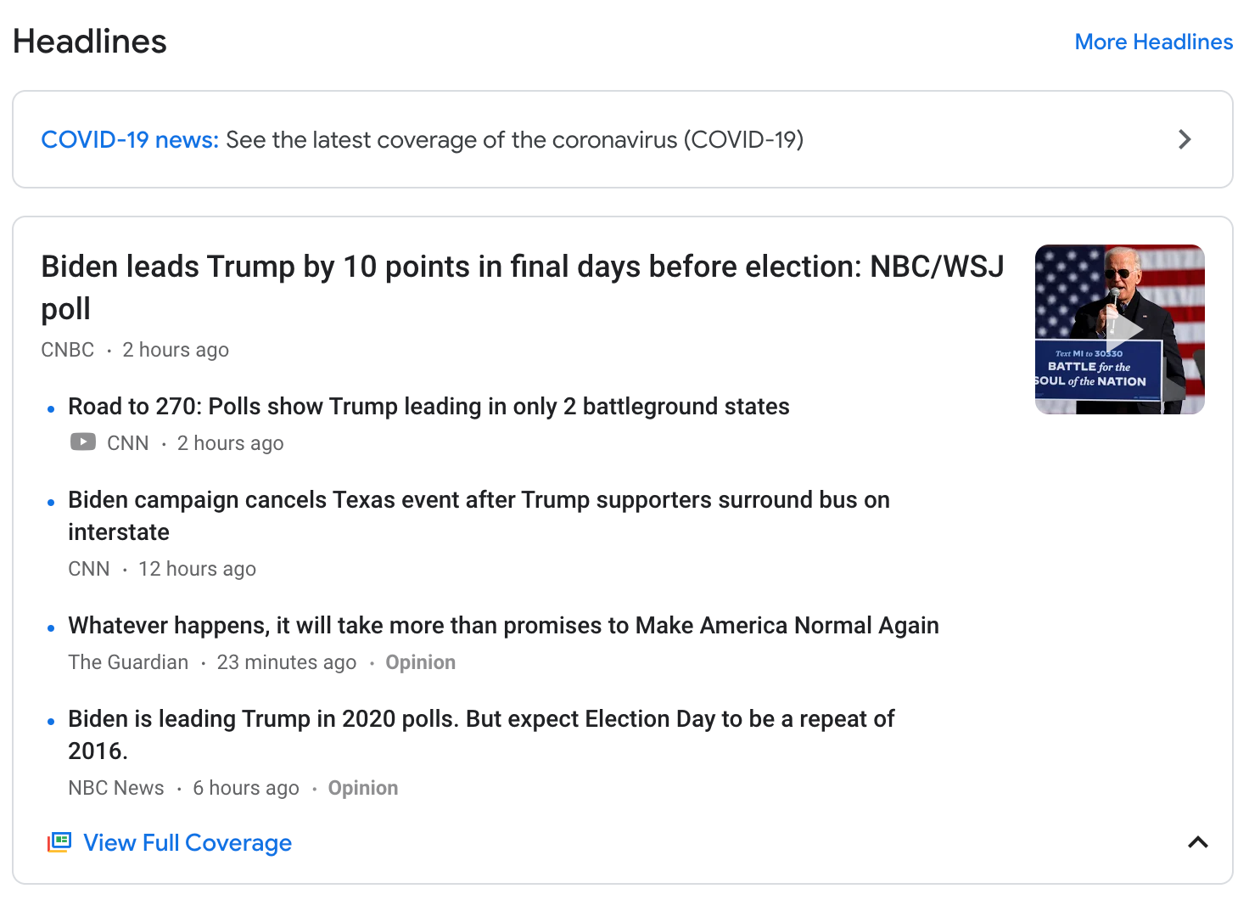
Task: Click the YouTube video icon beside CNN
Action: pyautogui.click(x=83, y=442)
